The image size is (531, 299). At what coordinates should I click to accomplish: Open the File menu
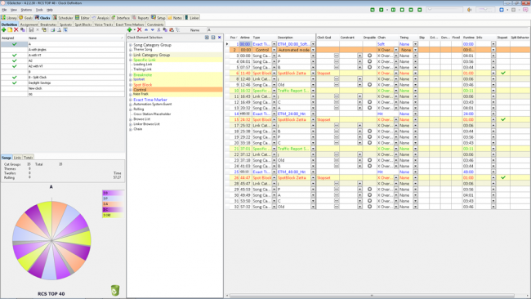pyautogui.click(x=4, y=10)
